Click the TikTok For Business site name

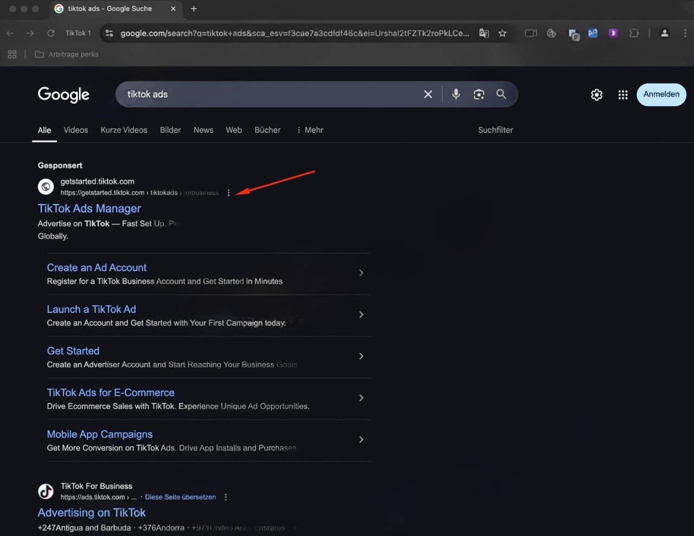(x=97, y=486)
